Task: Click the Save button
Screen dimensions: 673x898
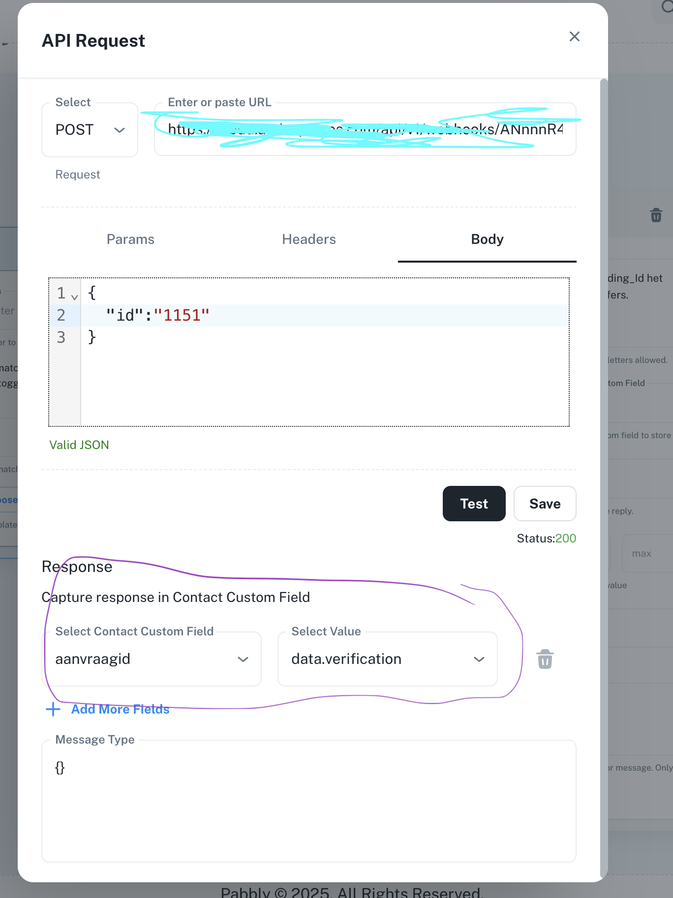Action: 545,504
